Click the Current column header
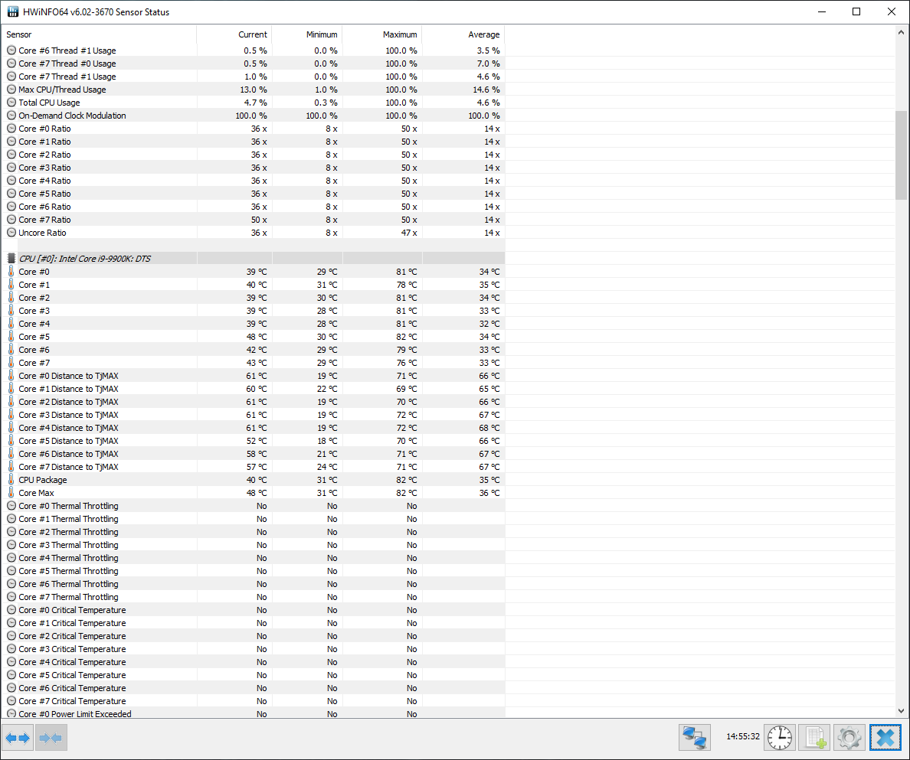910x760 pixels. (234, 34)
